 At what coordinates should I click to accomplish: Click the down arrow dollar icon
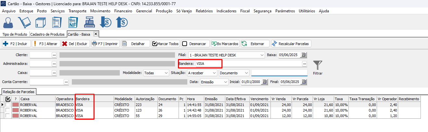click(x=106, y=22)
